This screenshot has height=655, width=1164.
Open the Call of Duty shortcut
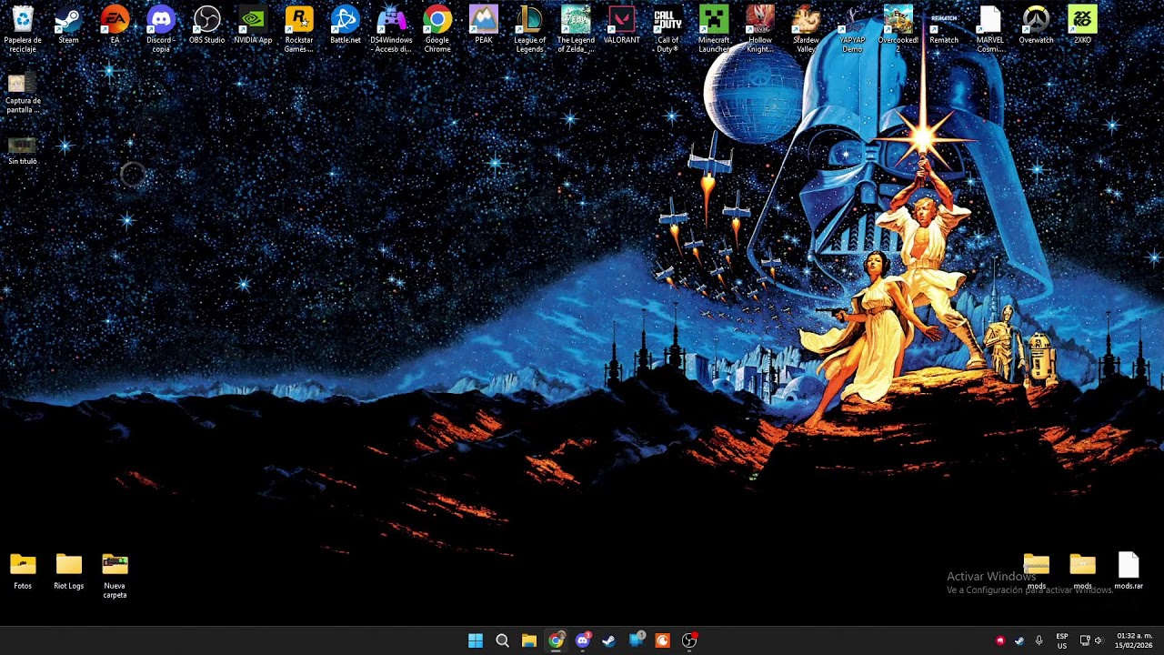(667, 29)
